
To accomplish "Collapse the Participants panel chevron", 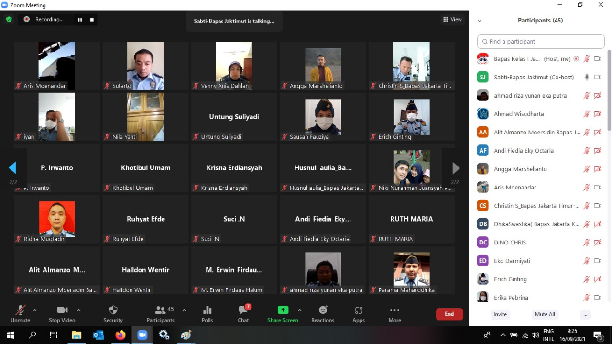I will click(x=480, y=21).
